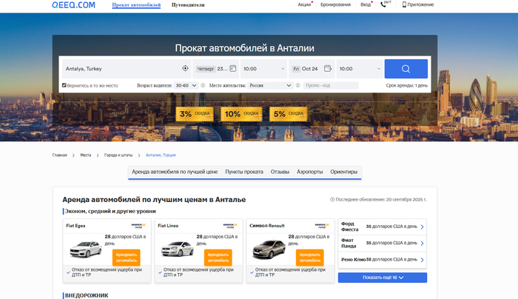Open the Аэропорты tab
This screenshot has height=299, width=518.
click(309, 172)
